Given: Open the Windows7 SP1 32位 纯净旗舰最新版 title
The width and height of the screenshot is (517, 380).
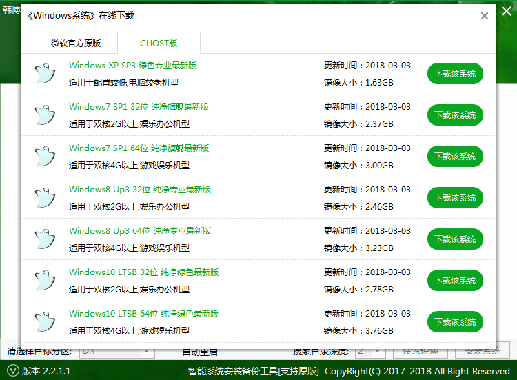Looking at the screenshot, I should pos(139,107).
